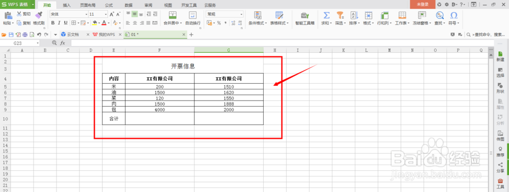
Task: Open 新建 in right sidebar
Action: point(500,56)
